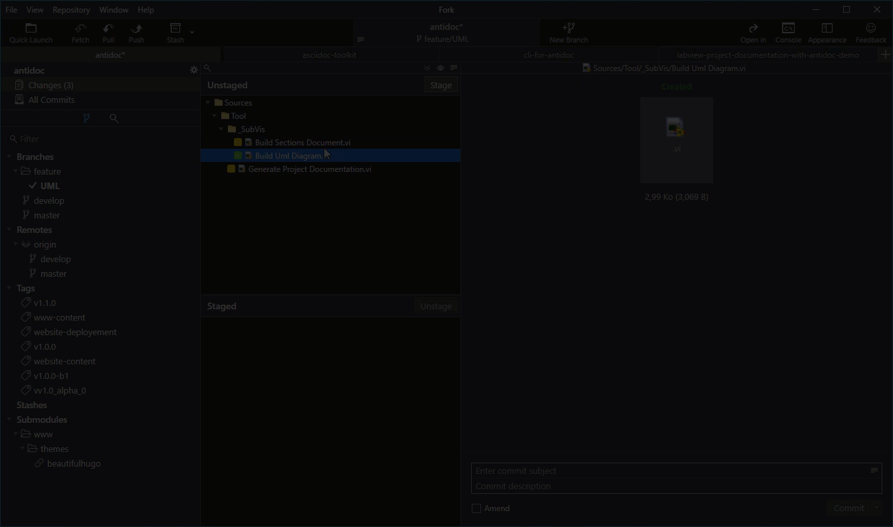The height and width of the screenshot is (527, 893).
Task: Pull changes using the Pull icon
Action: [x=108, y=33]
